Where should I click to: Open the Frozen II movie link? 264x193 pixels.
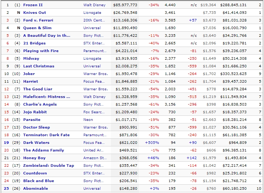pos(33,5)
